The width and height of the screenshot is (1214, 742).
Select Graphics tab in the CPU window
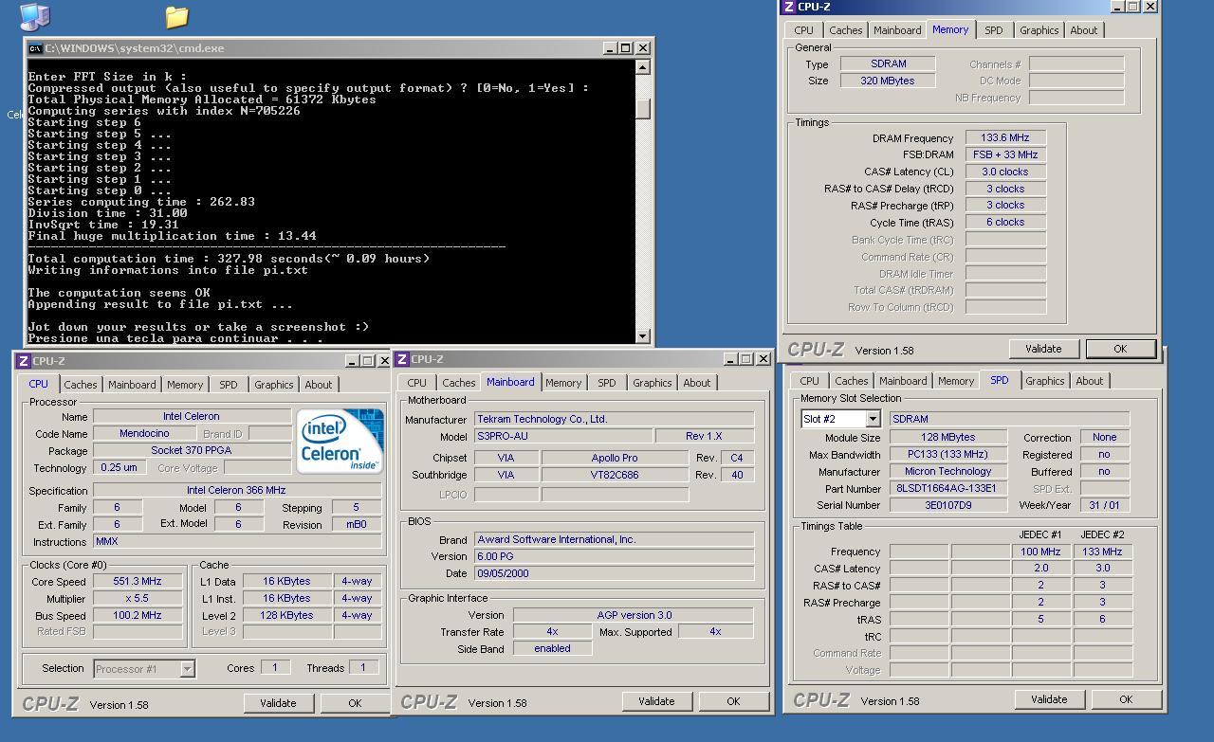click(x=274, y=385)
